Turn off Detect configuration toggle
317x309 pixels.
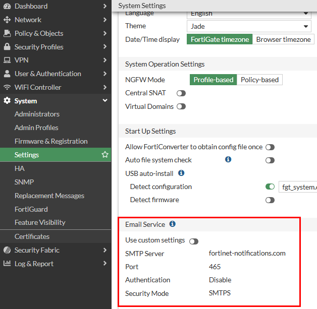(x=270, y=187)
